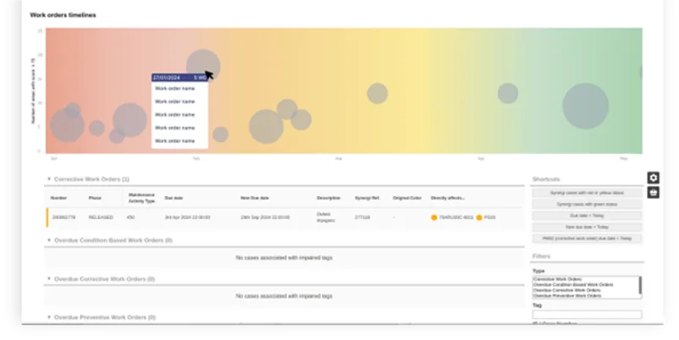This screenshot has height=340, width=679.
Task: Apply shortcut Synergi cases with red or yellow status
Action: 587,193
